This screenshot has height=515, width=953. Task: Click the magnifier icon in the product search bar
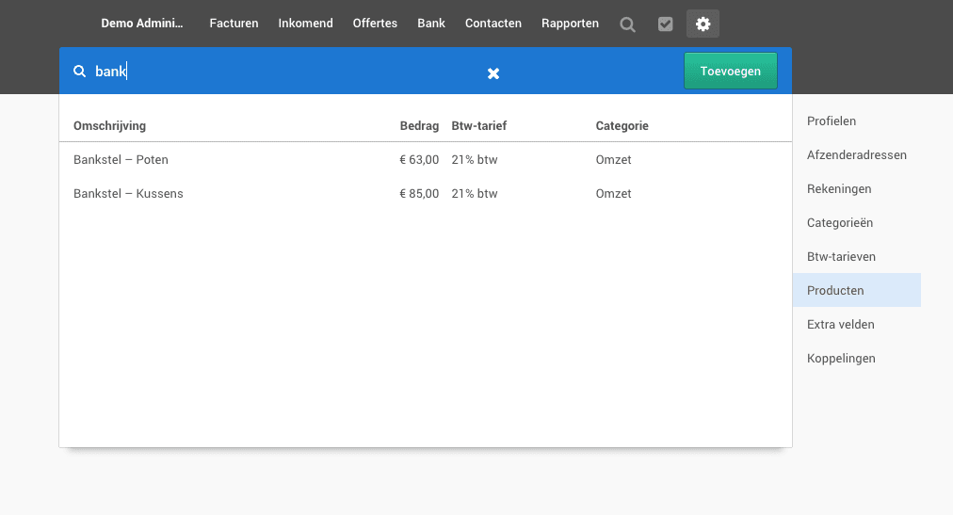coord(80,72)
